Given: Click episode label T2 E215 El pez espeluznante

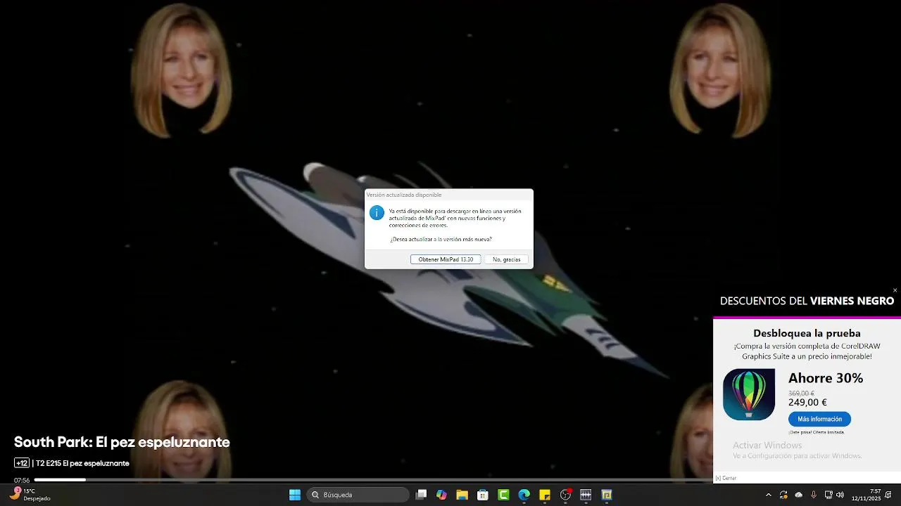Looking at the screenshot, I should pos(82,463).
